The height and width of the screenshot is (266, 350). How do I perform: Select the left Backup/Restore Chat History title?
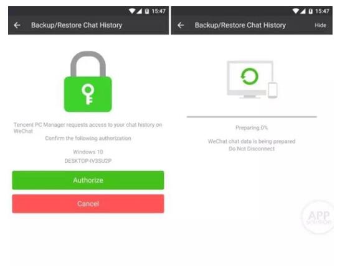[x=77, y=25]
